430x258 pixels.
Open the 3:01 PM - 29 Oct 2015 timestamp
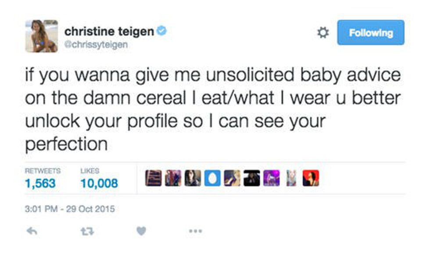point(70,209)
